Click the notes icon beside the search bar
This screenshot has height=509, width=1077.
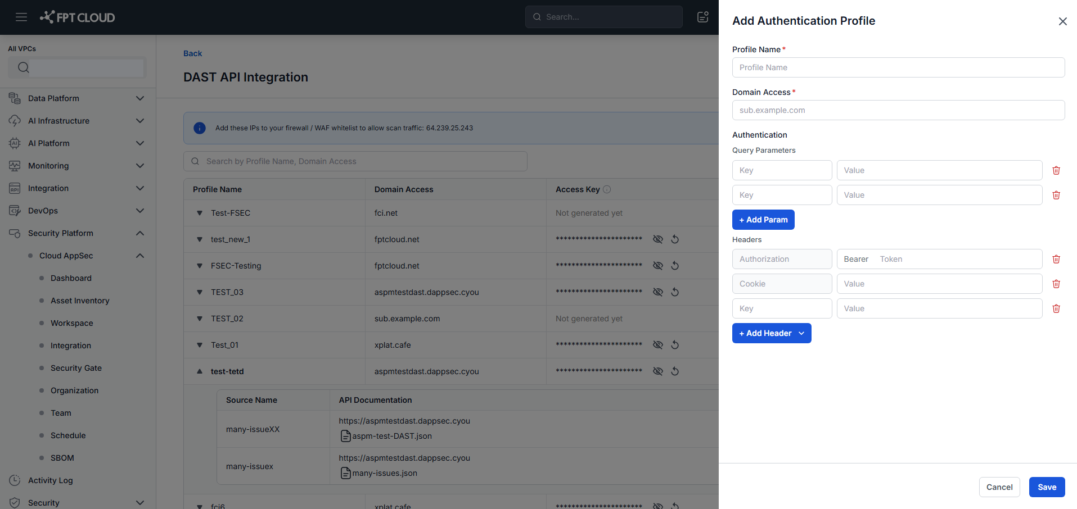pos(702,17)
